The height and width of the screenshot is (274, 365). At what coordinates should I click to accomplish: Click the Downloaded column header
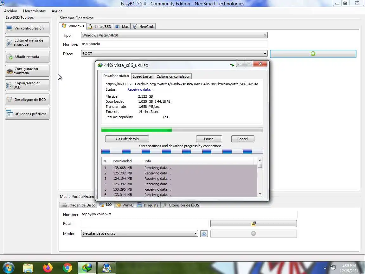[x=127, y=161]
